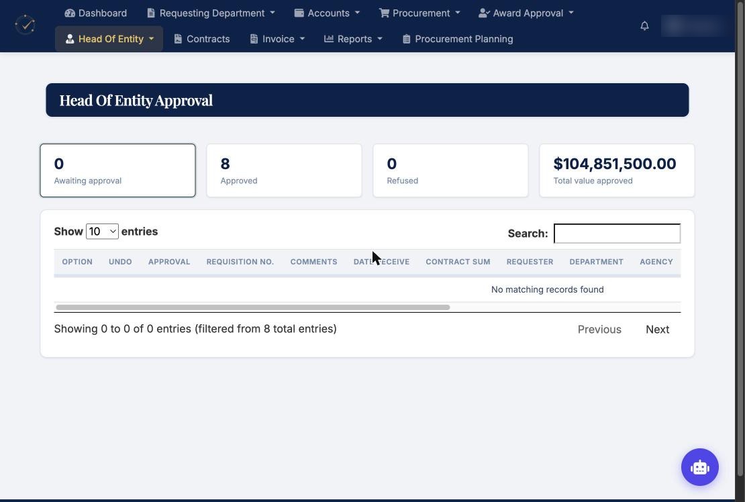The width and height of the screenshot is (745, 502).
Task: Open the Accounts dropdown menu
Action: (327, 13)
